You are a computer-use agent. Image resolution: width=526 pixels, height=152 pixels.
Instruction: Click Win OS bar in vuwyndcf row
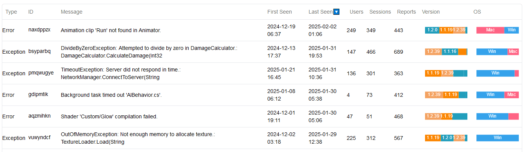498,138
